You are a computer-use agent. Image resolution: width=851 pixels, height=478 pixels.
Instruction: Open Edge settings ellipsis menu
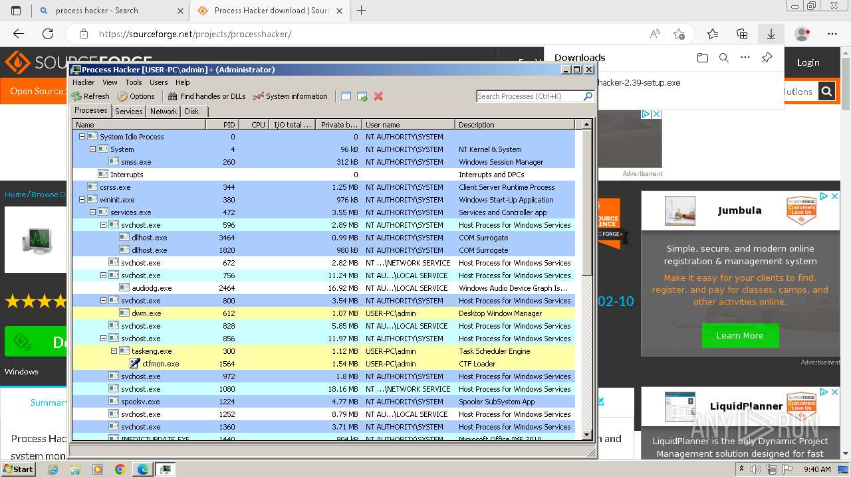[x=832, y=34]
